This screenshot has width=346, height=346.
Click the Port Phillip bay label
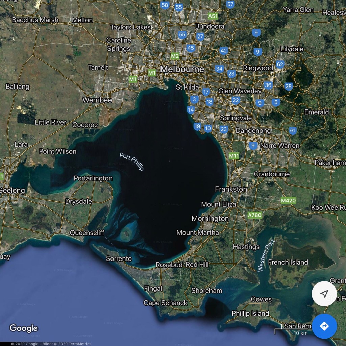[x=132, y=162]
